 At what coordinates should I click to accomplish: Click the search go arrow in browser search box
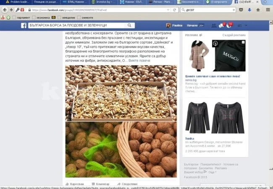click(234, 10)
